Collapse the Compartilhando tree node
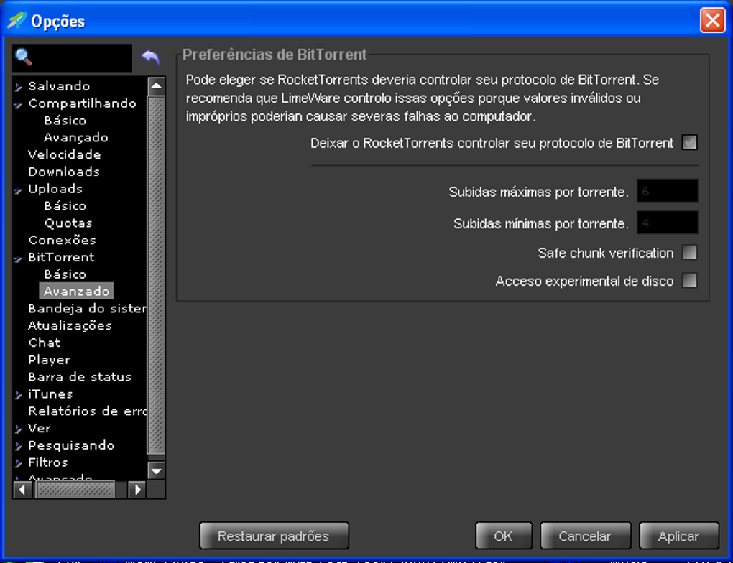Viewport: 733px width, 563px height. (x=18, y=104)
